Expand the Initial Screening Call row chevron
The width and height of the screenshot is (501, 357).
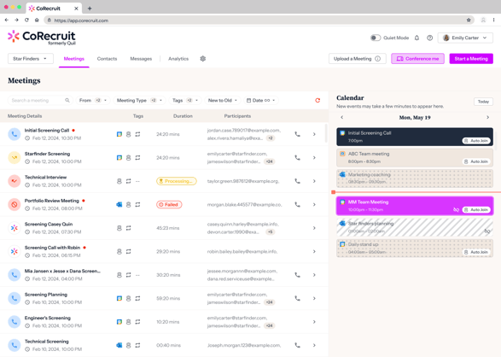314,134
